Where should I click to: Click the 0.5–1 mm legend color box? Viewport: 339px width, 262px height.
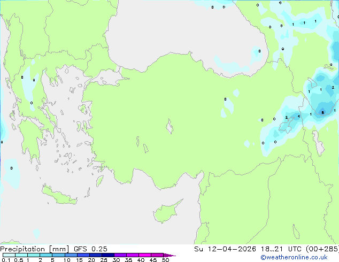(21, 255)
